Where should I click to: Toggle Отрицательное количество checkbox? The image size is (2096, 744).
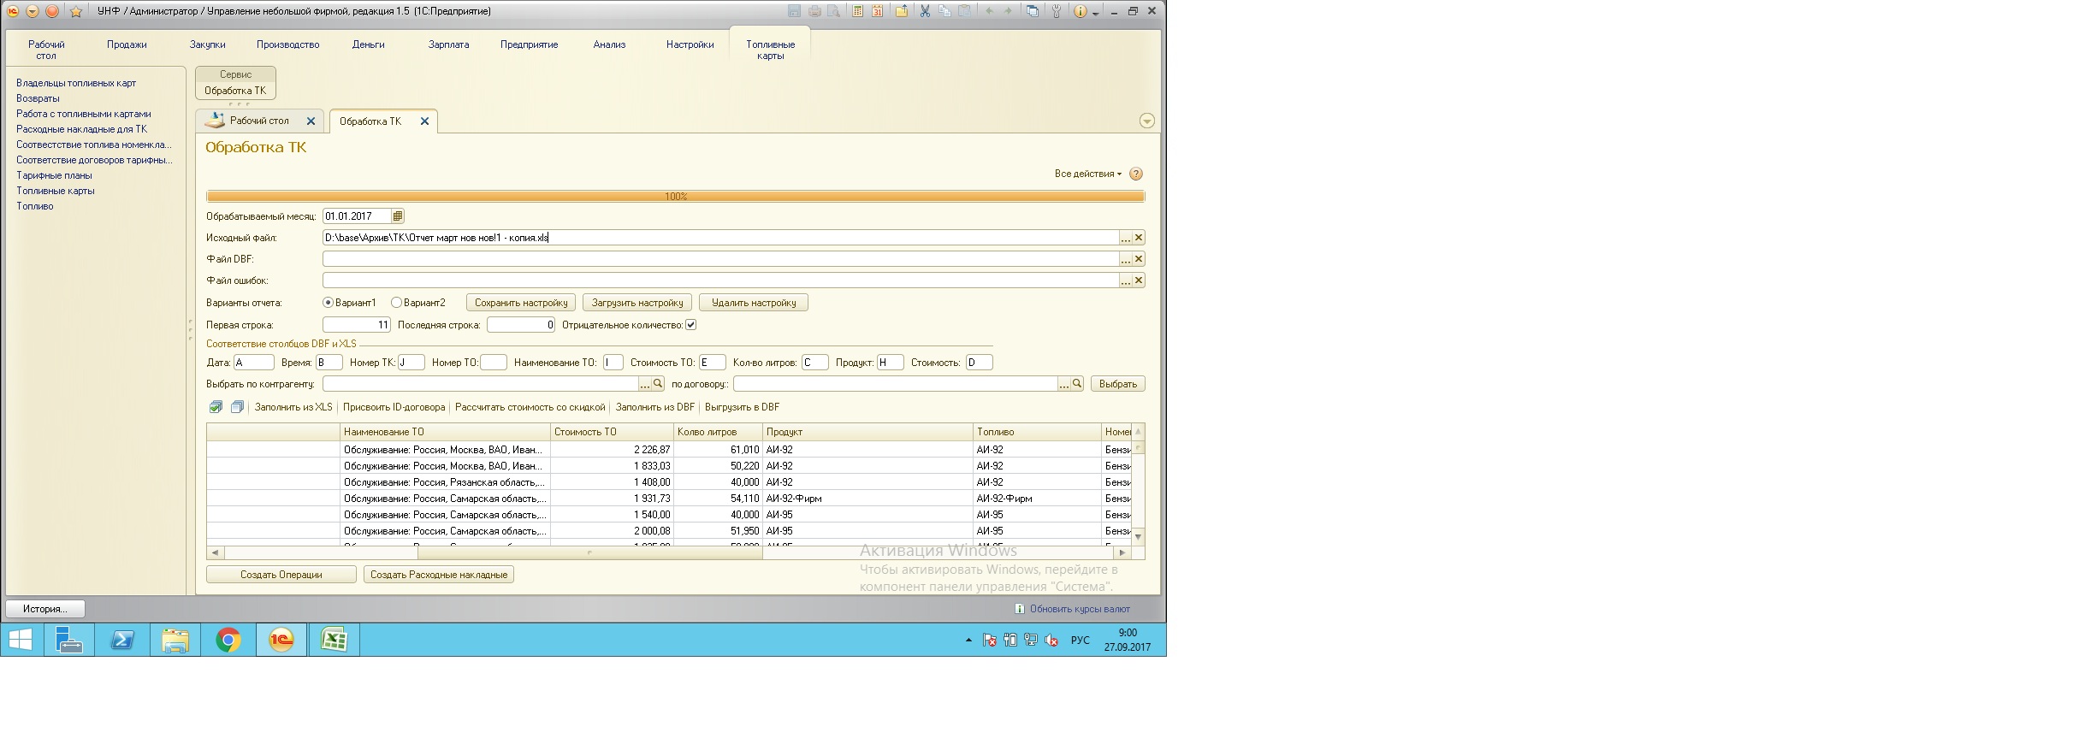(691, 325)
